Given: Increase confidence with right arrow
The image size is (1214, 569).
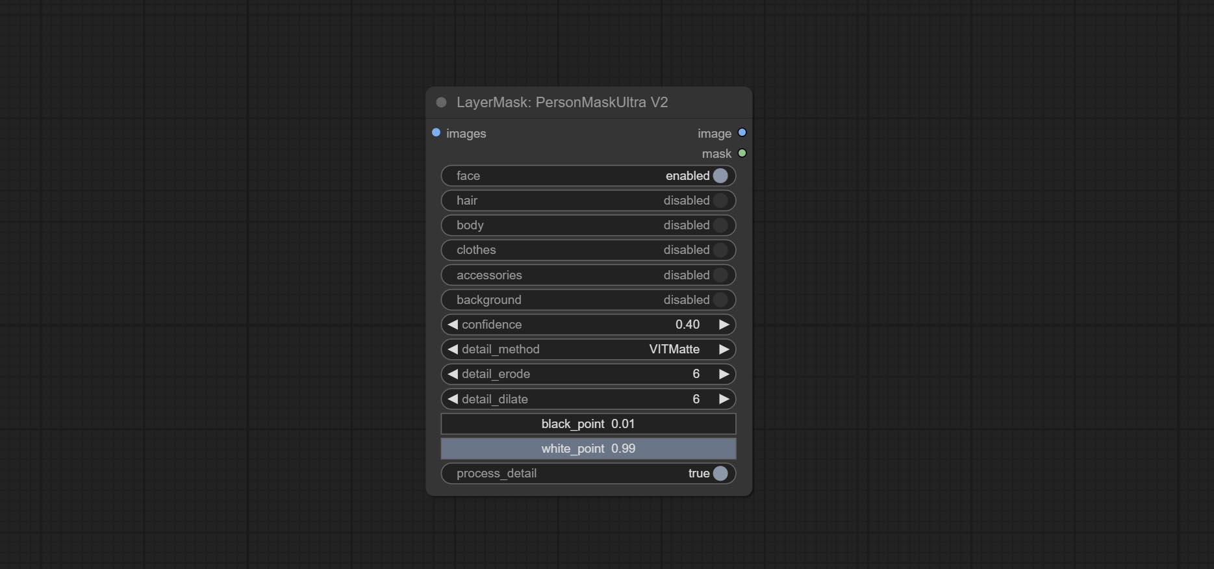Looking at the screenshot, I should [x=724, y=324].
